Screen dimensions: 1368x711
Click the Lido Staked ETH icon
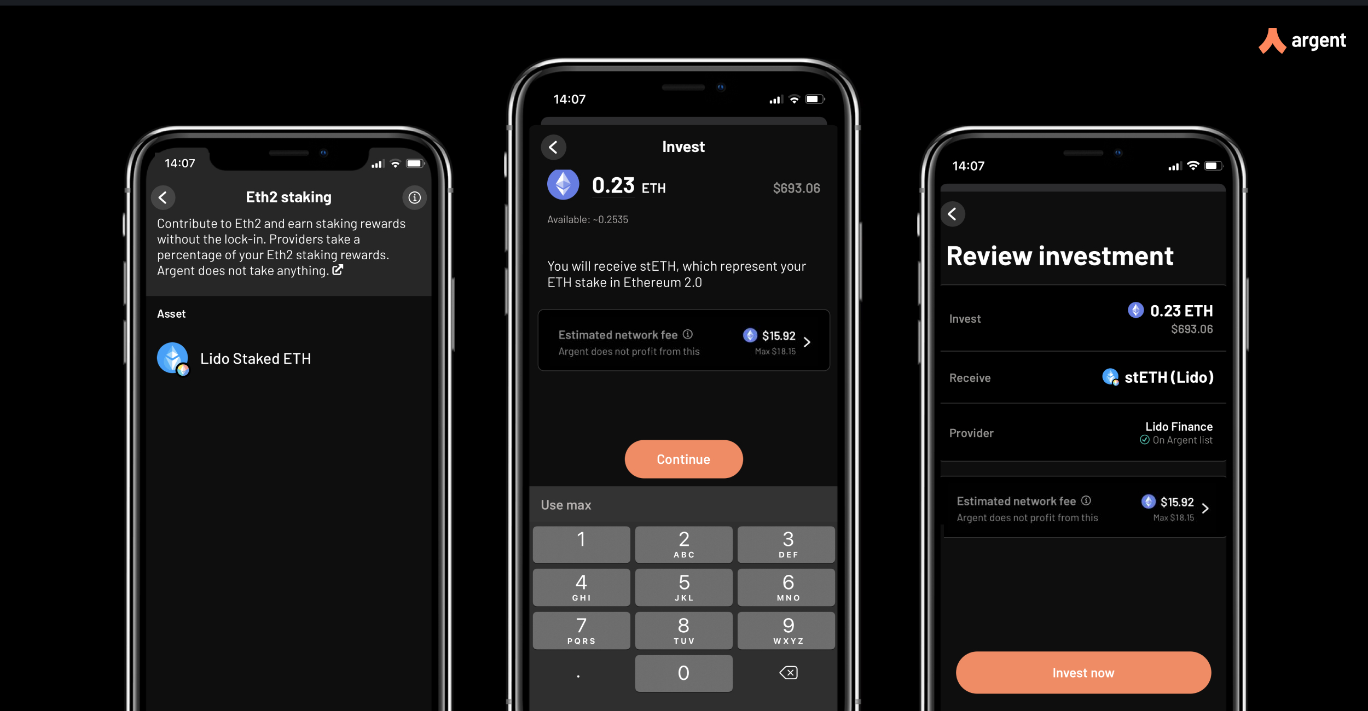[x=173, y=357]
